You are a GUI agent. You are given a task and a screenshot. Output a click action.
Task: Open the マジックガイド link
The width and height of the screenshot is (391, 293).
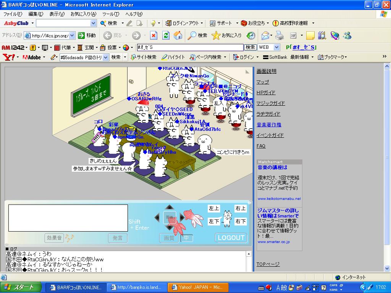click(271, 103)
